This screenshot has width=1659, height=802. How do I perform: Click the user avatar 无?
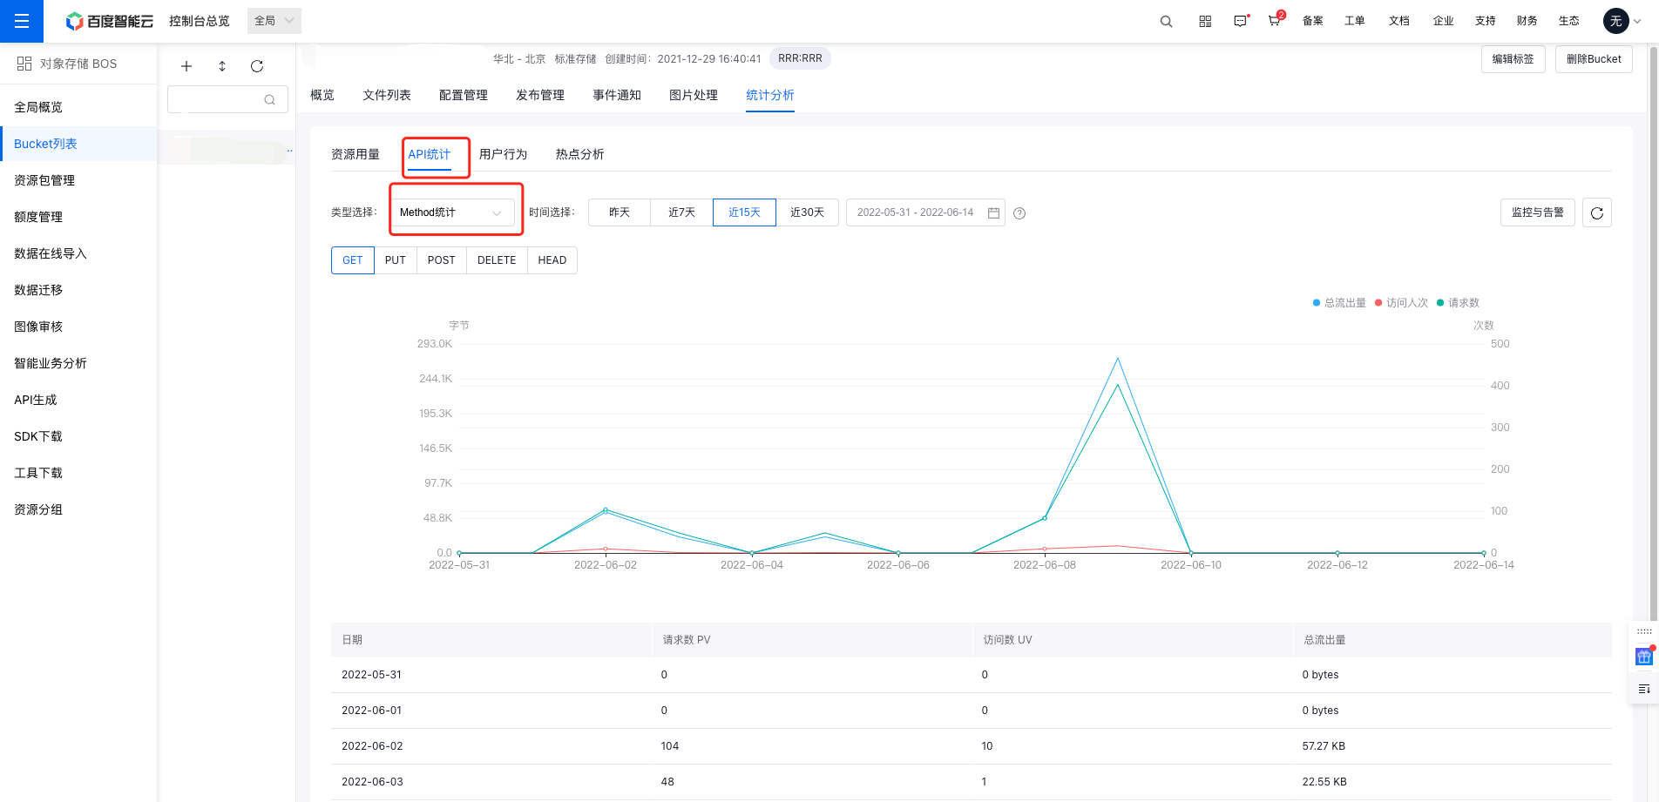click(x=1616, y=21)
